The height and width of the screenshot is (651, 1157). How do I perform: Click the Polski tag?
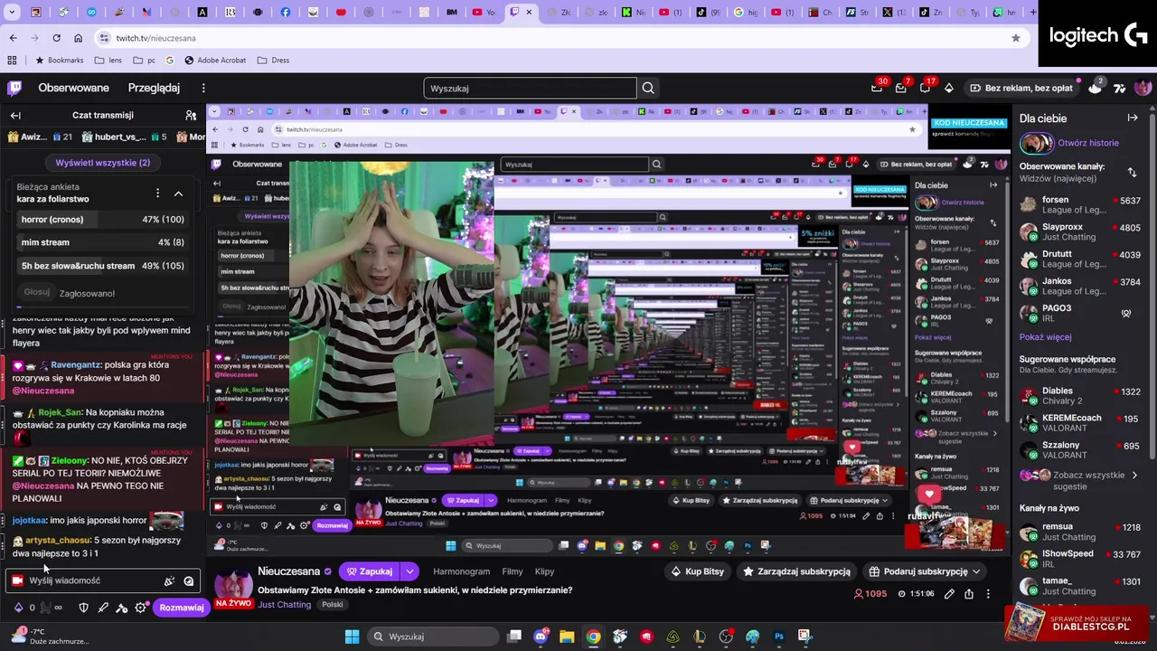pyautogui.click(x=332, y=605)
